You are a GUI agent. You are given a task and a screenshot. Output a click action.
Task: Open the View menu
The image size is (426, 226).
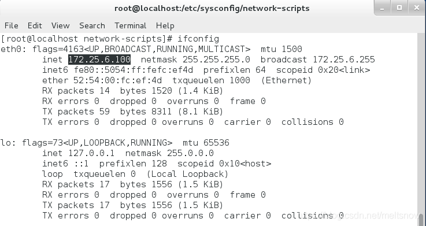60,25
